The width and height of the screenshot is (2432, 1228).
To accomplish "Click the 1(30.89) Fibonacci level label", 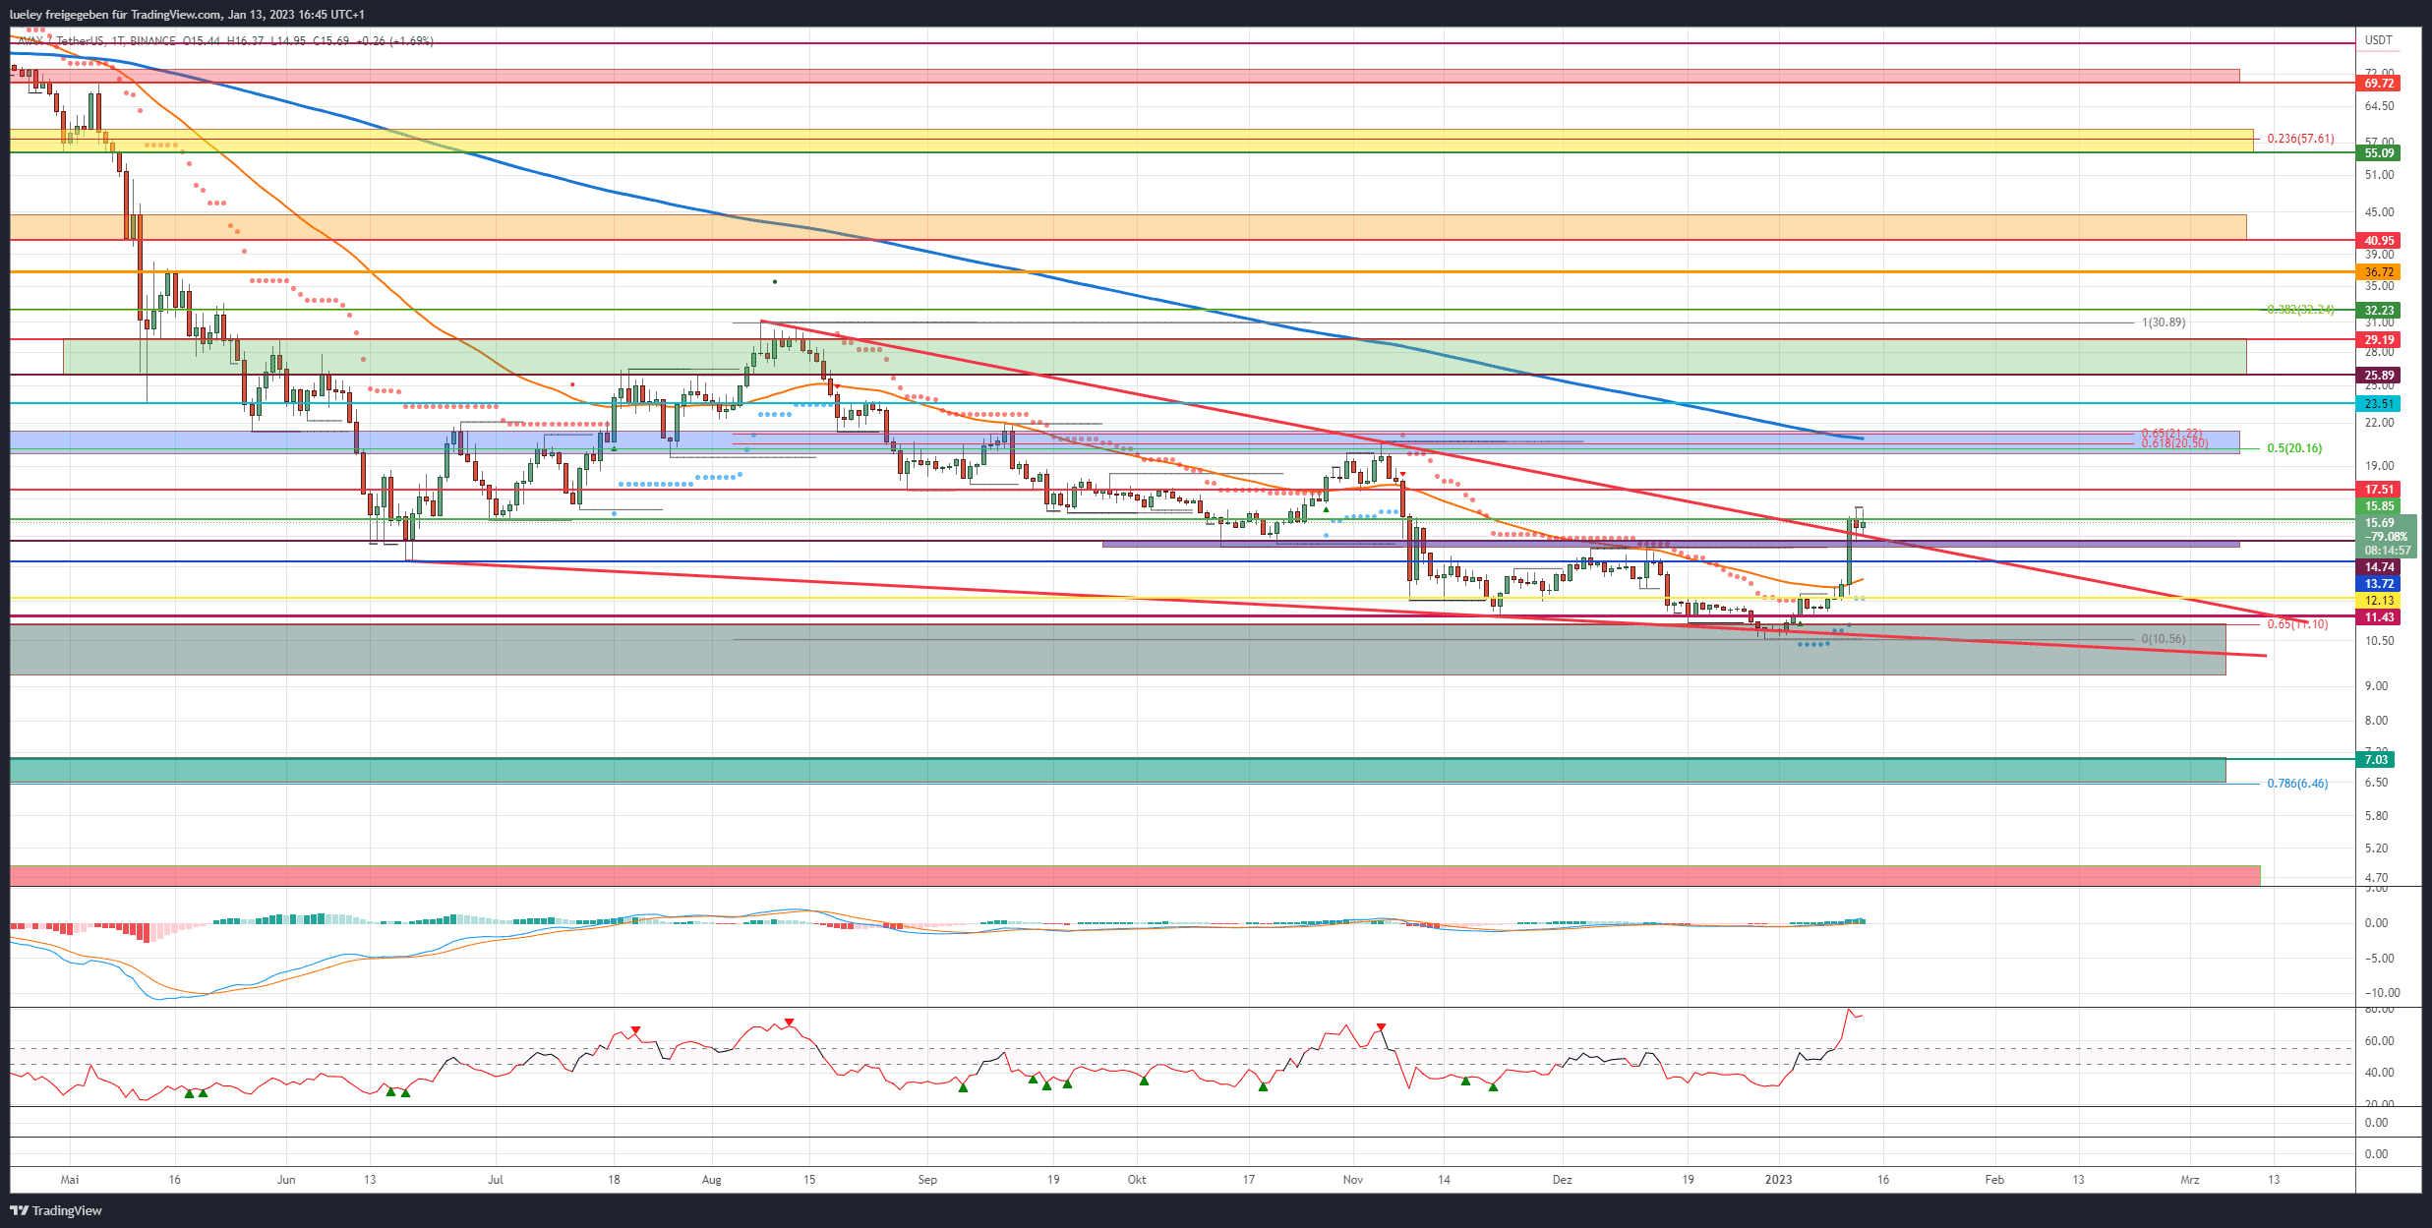I will point(2164,322).
